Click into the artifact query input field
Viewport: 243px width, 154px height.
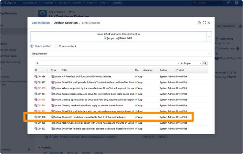(x=108, y=63)
